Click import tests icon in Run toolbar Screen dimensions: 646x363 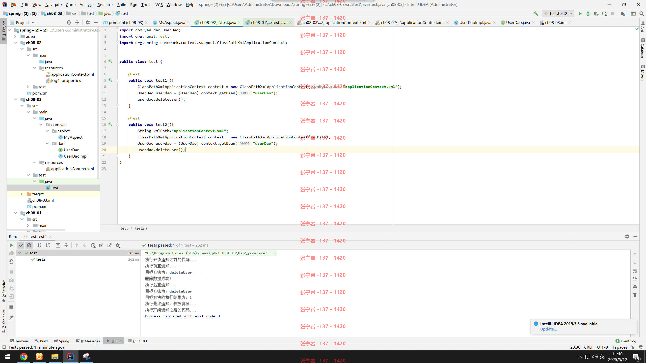pos(101,245)
